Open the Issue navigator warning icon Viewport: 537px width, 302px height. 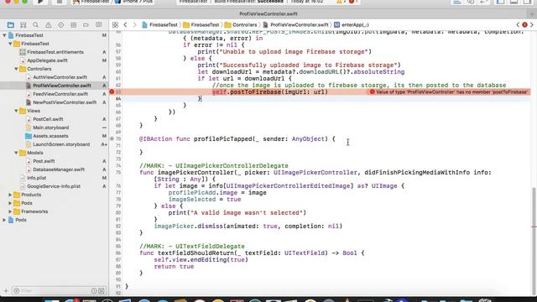[x=49, y=24]
